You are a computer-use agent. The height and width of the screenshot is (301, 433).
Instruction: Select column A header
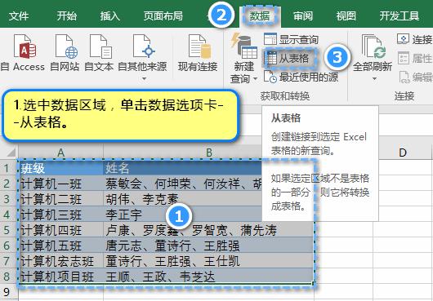(x=60, y=153)
